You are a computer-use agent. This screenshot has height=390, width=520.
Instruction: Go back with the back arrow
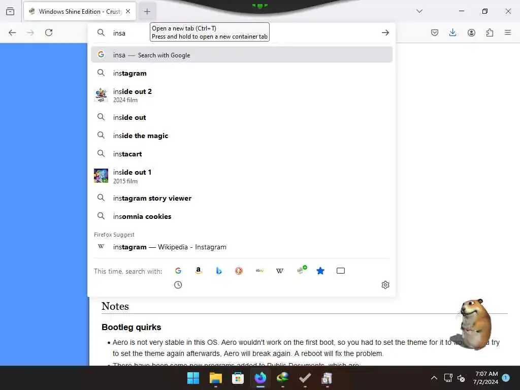click(12, 32)
